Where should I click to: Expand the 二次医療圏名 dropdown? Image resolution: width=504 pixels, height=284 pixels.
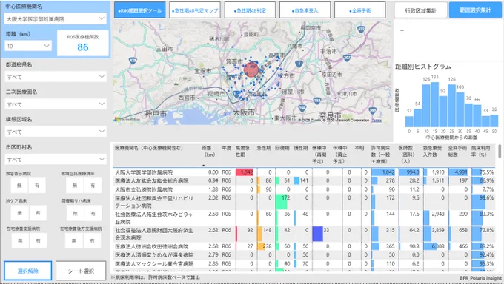coord(56,104)
